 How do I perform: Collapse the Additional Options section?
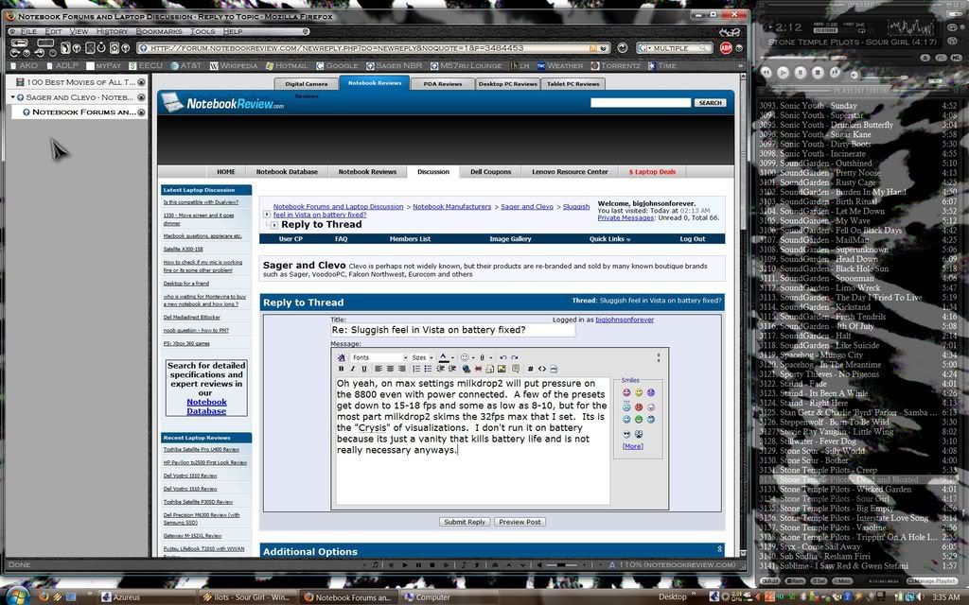(x=719, y=549)
